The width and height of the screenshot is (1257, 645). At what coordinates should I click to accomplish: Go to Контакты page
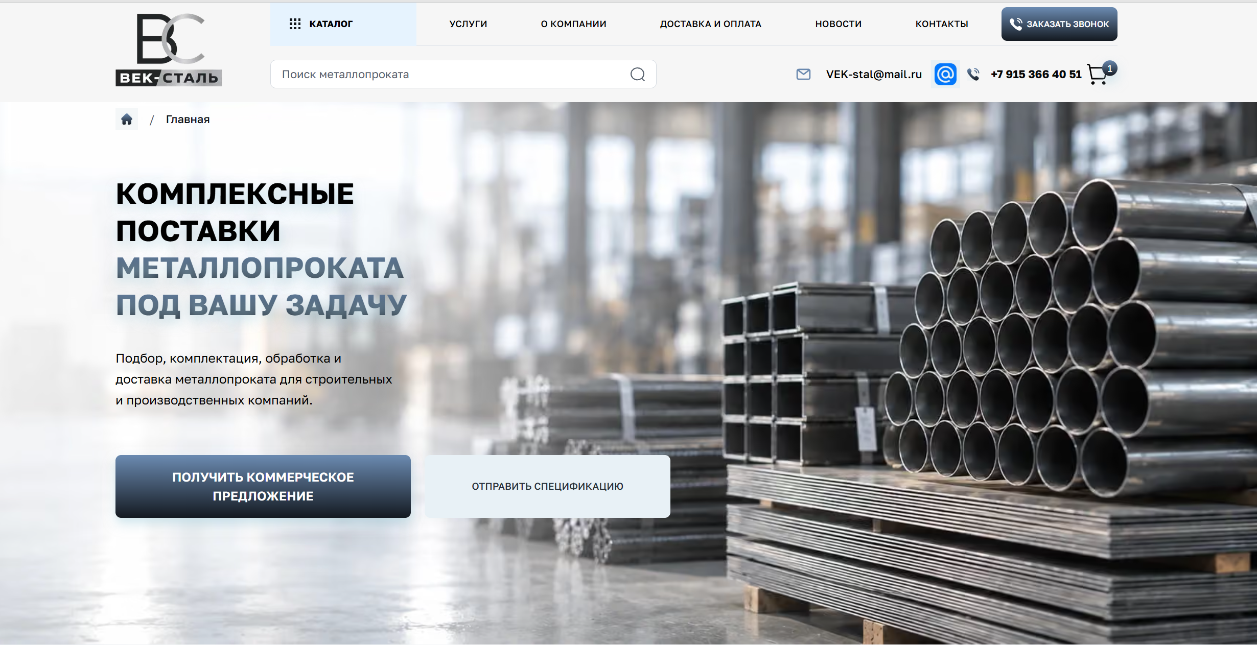coord(942,24)
